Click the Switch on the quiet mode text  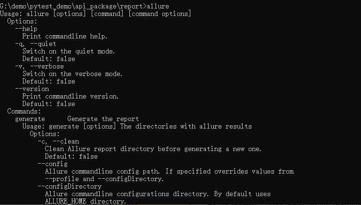[69, 51]
